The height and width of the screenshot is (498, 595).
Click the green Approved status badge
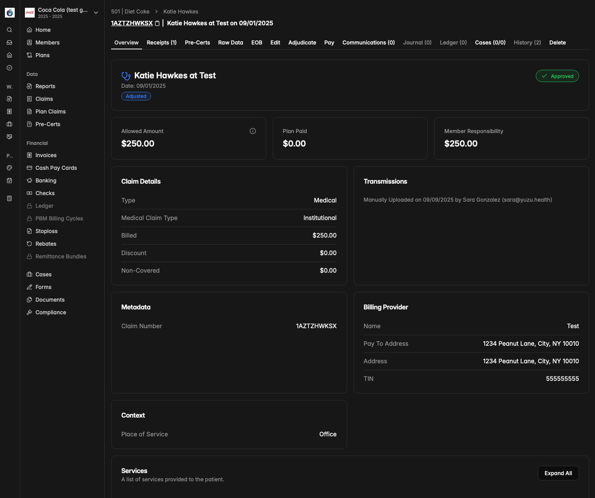click(557, 76)
